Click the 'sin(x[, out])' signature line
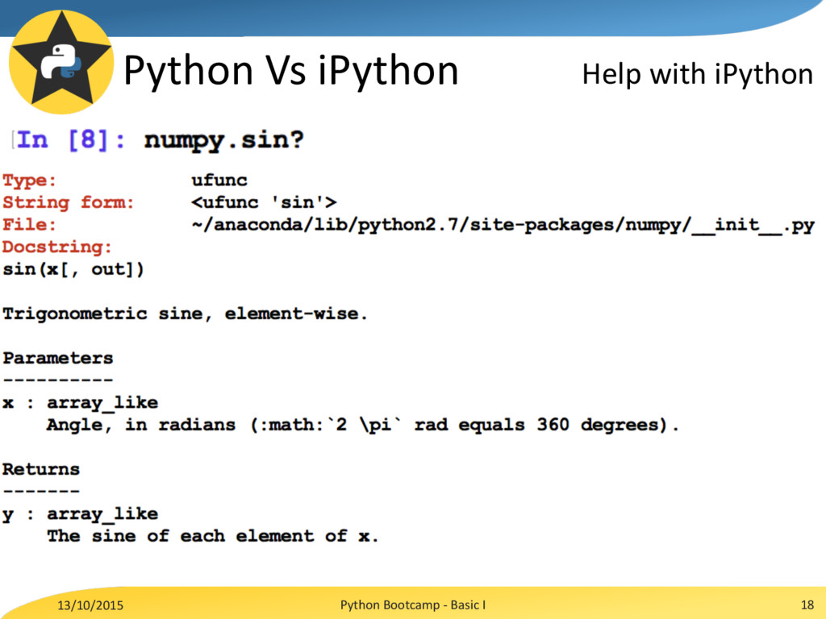The width and height of the screenshot is (826, 619). click(73, 269)
